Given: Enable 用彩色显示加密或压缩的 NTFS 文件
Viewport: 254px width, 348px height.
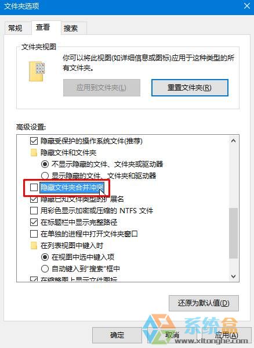Looking at the screenshot, I should click(x=34, y=211).
